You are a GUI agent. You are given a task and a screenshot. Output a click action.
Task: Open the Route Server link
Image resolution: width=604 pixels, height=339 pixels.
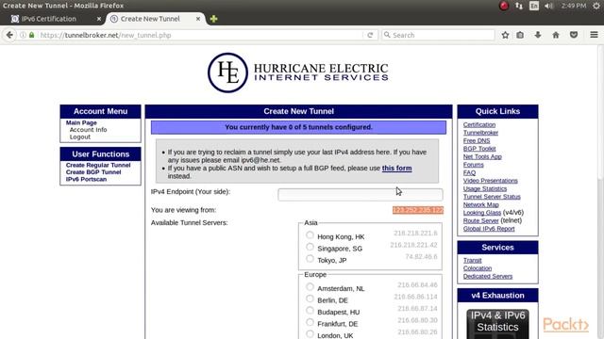pos(481,220)
